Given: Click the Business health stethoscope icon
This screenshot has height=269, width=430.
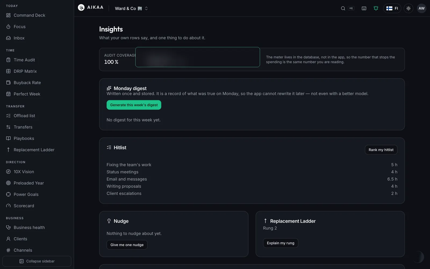Looking at the screenshot, I should click(x=8, y=228).
